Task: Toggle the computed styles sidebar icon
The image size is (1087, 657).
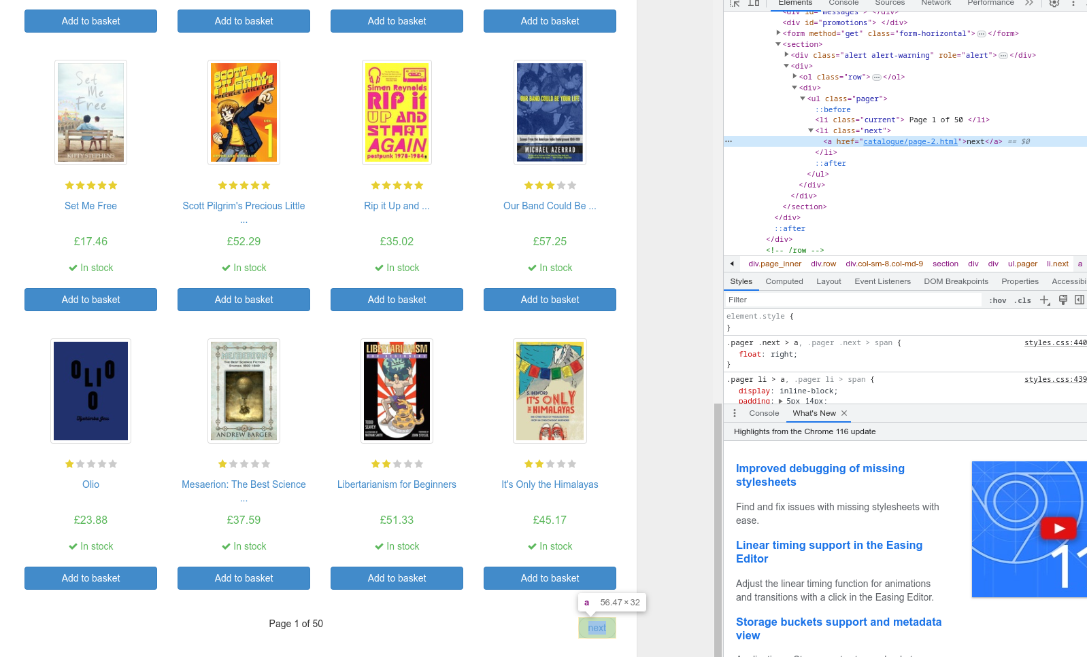Action: (1080, 300)
